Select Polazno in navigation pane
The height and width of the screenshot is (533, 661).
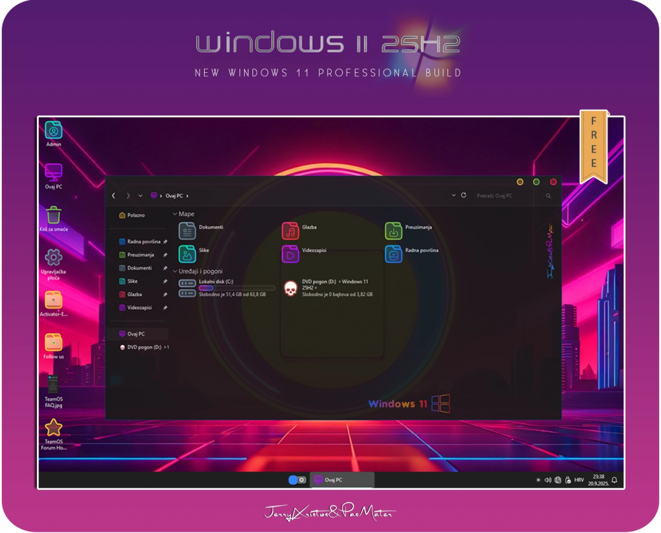pos(136,215)
